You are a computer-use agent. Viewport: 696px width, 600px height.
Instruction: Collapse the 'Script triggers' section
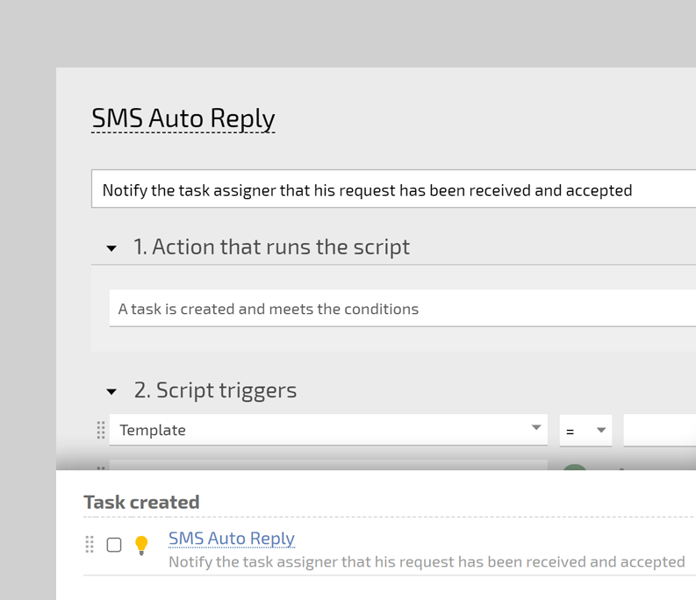(x=111, y=391)
